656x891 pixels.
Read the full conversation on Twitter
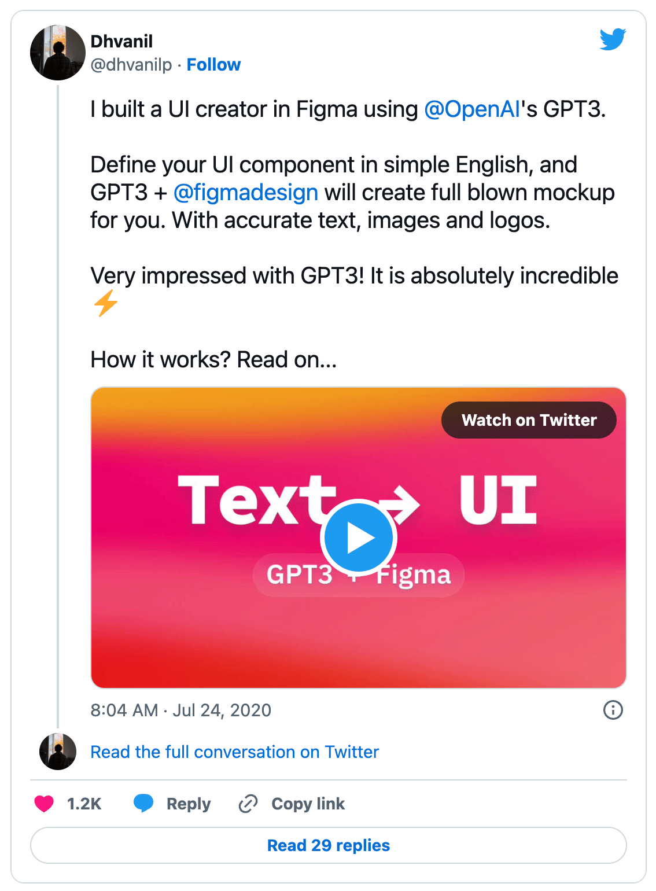(234, 752)
